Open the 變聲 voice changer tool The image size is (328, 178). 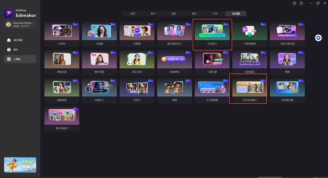click(287, 62)
